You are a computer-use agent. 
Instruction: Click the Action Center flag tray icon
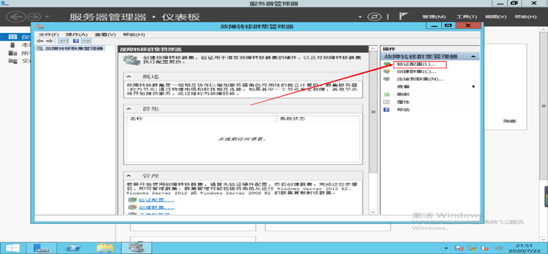[459, 248]
